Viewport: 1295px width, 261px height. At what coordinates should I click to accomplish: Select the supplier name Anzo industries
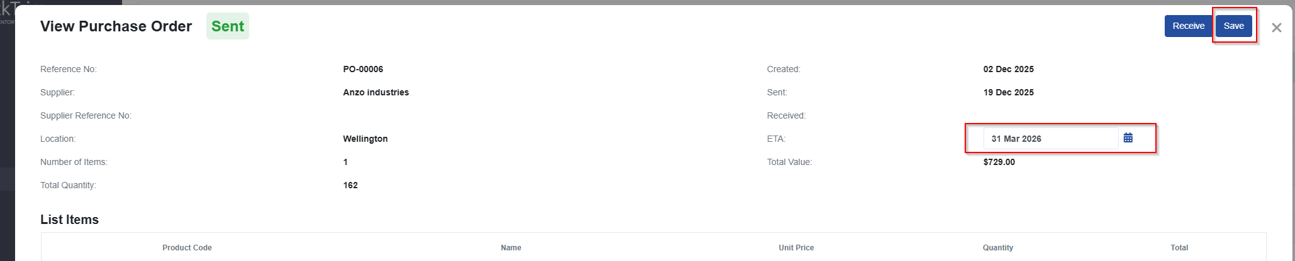coord(376,92)
